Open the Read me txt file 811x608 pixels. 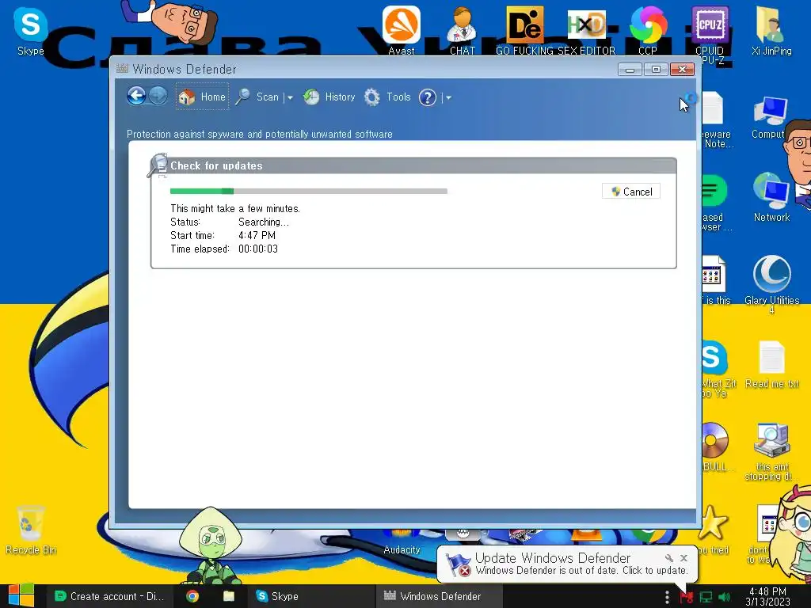coord(771,364)
